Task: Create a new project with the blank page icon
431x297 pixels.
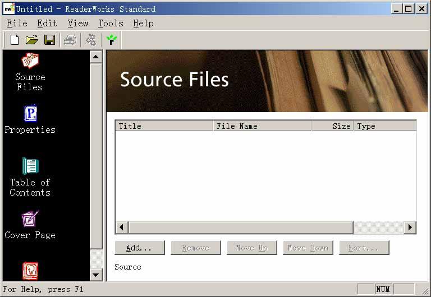Action: [15, 40]
